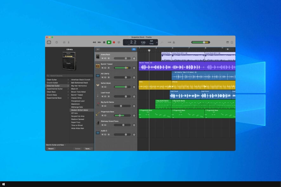Open the Note Pad button
281x187 pixels.
click(227, 42)
